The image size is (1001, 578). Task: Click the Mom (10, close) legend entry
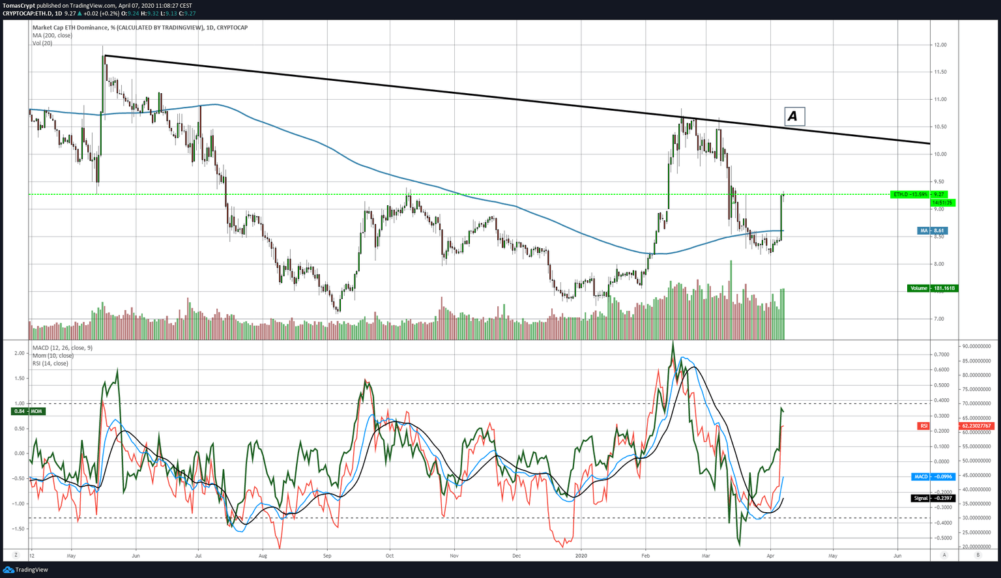(53, 355)
